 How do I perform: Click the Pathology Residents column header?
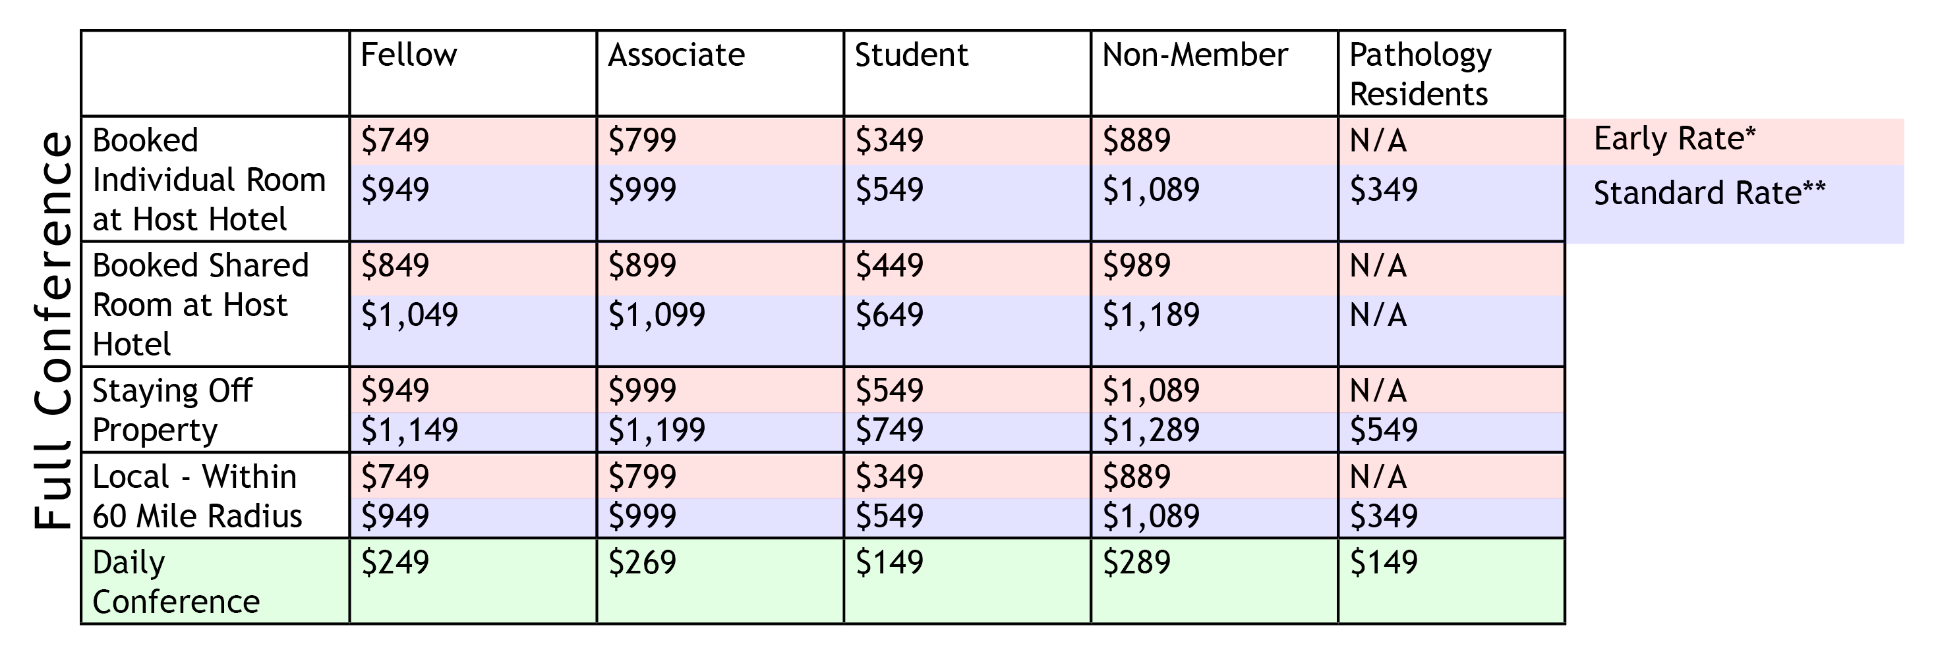pos(1420,74)
